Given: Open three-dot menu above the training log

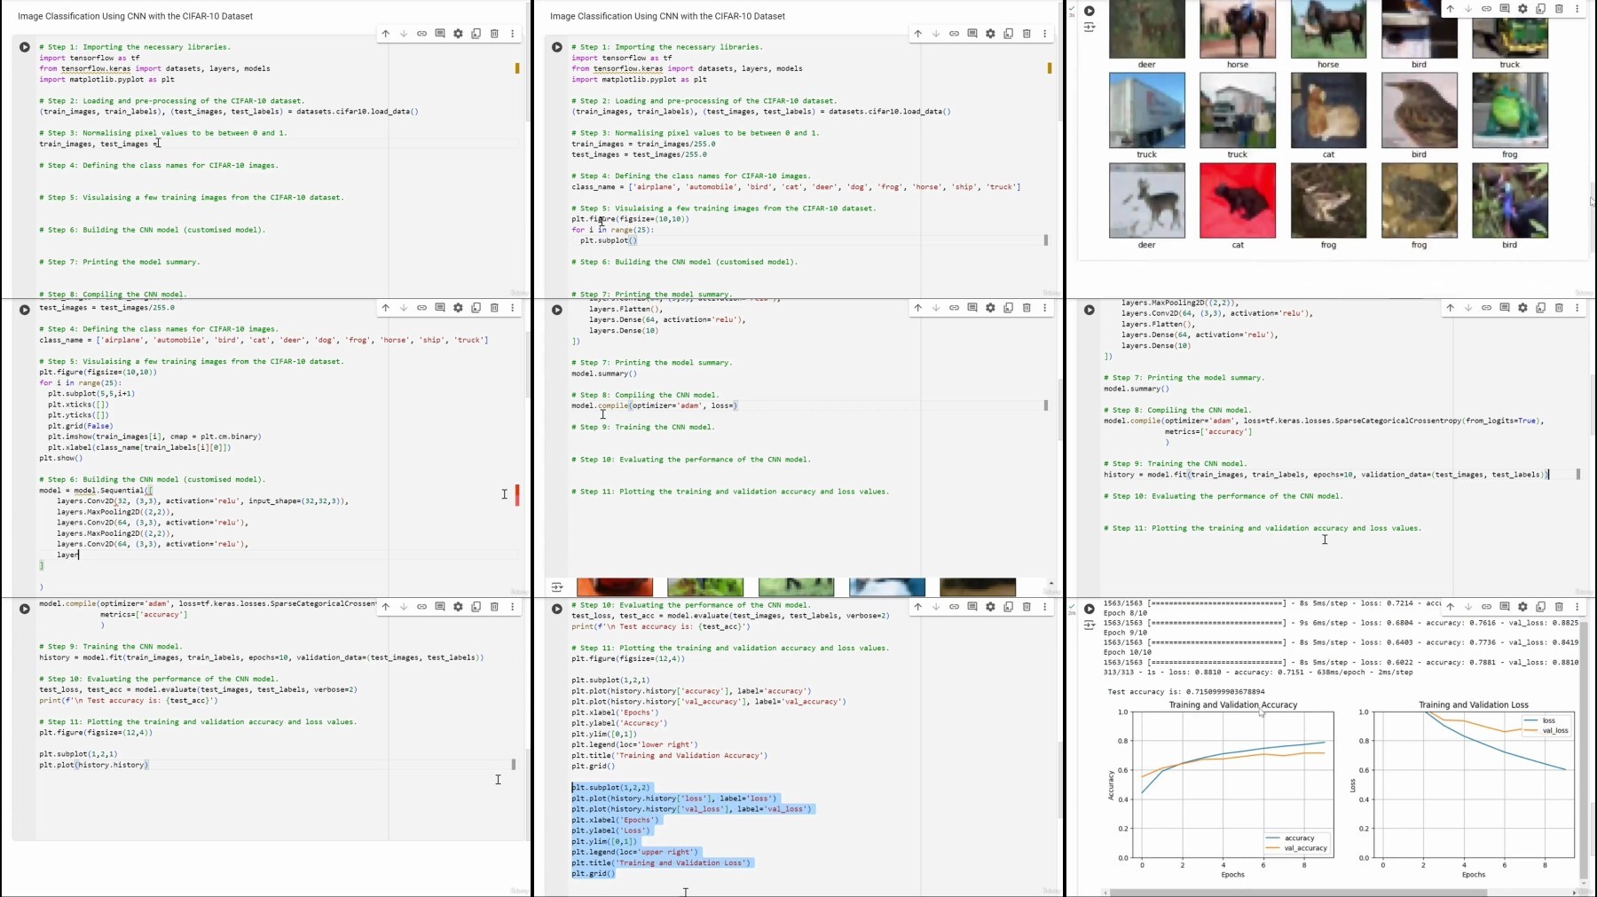Looking at the screenshot, I should (1577, 607).
